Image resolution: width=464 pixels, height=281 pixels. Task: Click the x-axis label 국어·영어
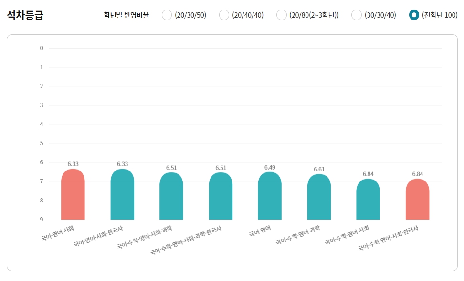260,231
